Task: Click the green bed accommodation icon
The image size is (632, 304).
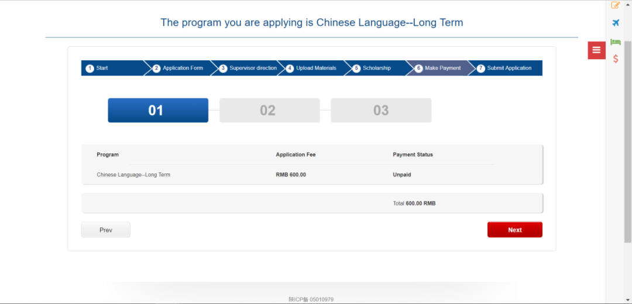Action: tap(616, 42)
